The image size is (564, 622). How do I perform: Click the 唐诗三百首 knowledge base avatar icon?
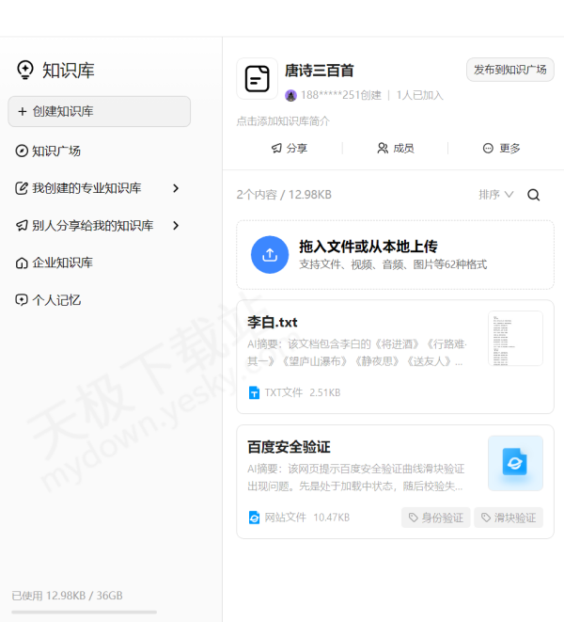pos(257,79)
